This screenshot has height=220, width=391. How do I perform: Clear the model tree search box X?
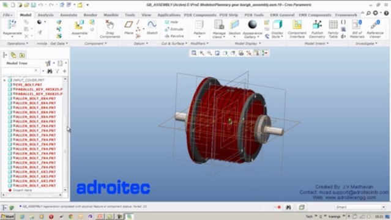click(36, 71)
